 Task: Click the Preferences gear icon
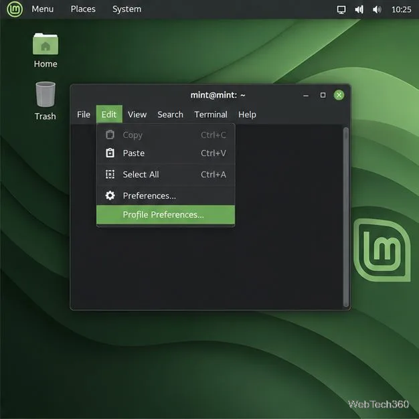click(110, 195)
